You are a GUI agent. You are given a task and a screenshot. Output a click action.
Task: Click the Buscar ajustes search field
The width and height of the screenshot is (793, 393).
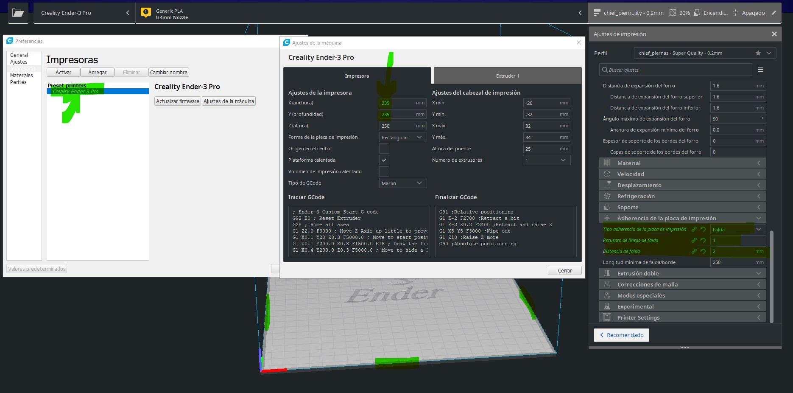click(676, 70)
